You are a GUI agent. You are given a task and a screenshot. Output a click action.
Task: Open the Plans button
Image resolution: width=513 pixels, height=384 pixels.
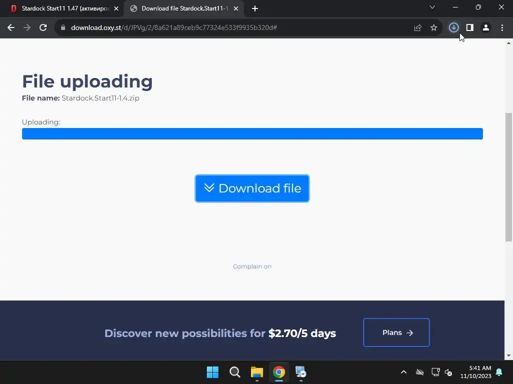[x=396, y=332]
